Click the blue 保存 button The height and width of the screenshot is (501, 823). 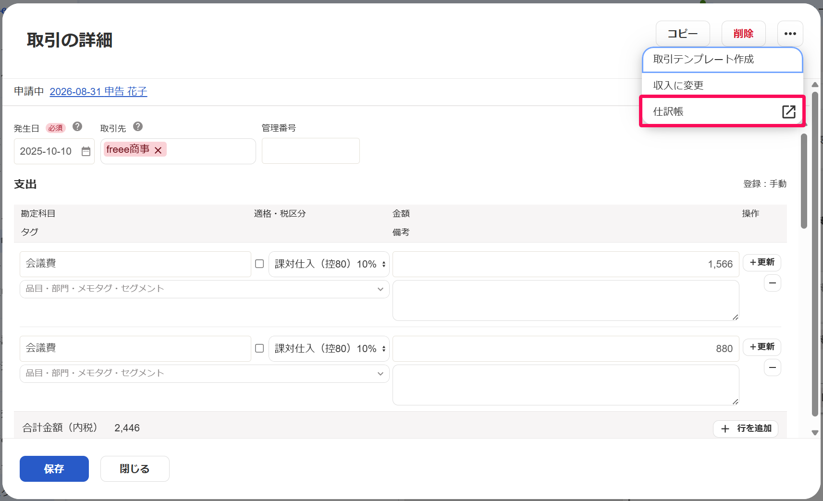click(54, 469)
